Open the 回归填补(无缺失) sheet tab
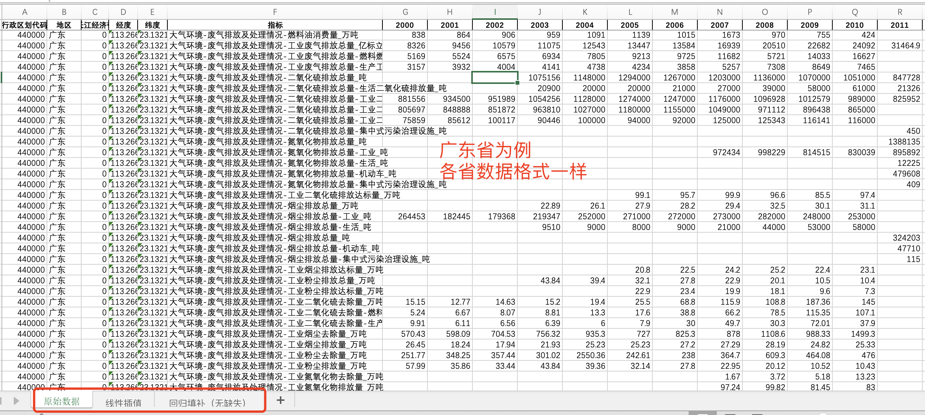 [x=207, y=402]
